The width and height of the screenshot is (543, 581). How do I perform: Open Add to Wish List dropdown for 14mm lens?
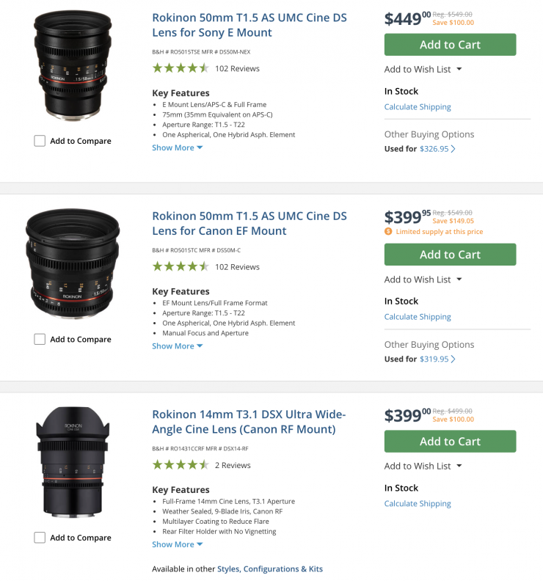click(423, 466)
